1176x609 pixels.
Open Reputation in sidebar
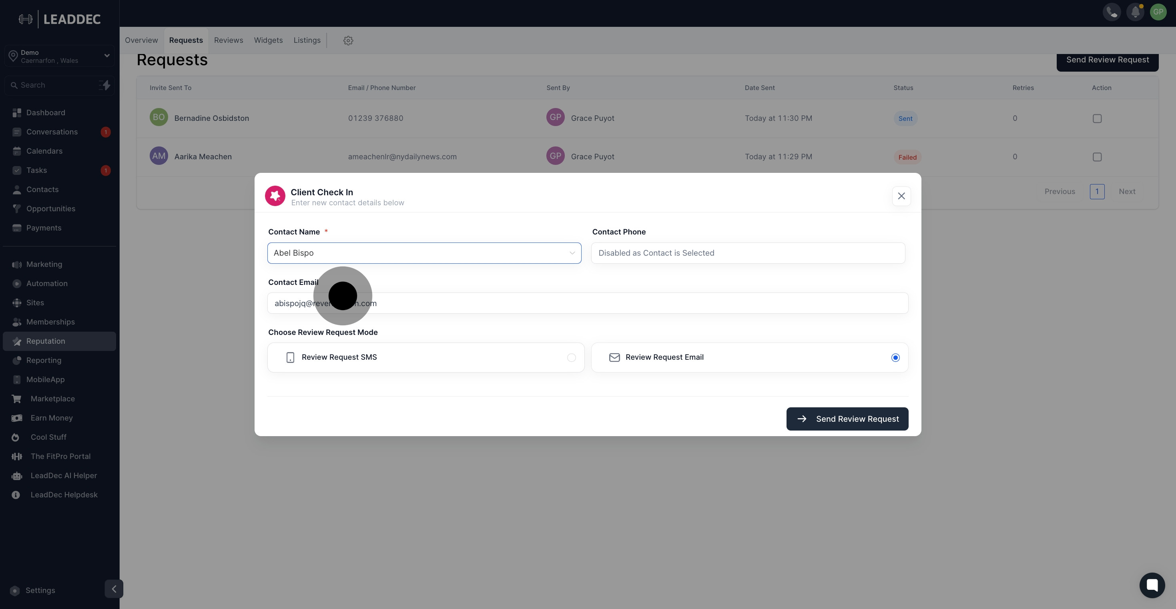coord(59,341)
